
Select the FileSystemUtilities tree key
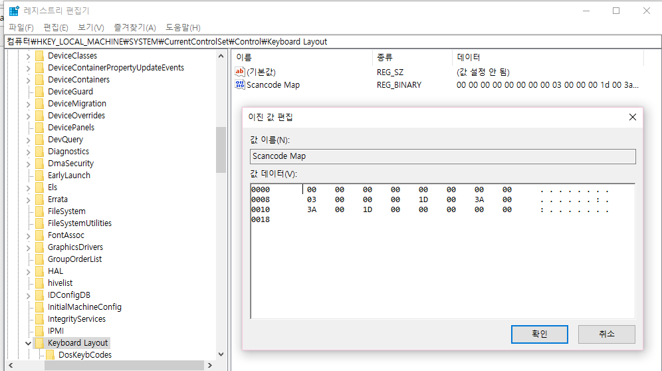pyautogui.click(x=79, y=223)
